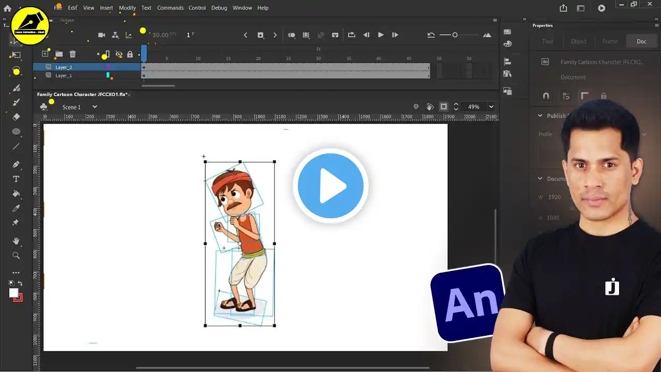Open the Align panel icon
Screen dimensions: 661x372
507,61
